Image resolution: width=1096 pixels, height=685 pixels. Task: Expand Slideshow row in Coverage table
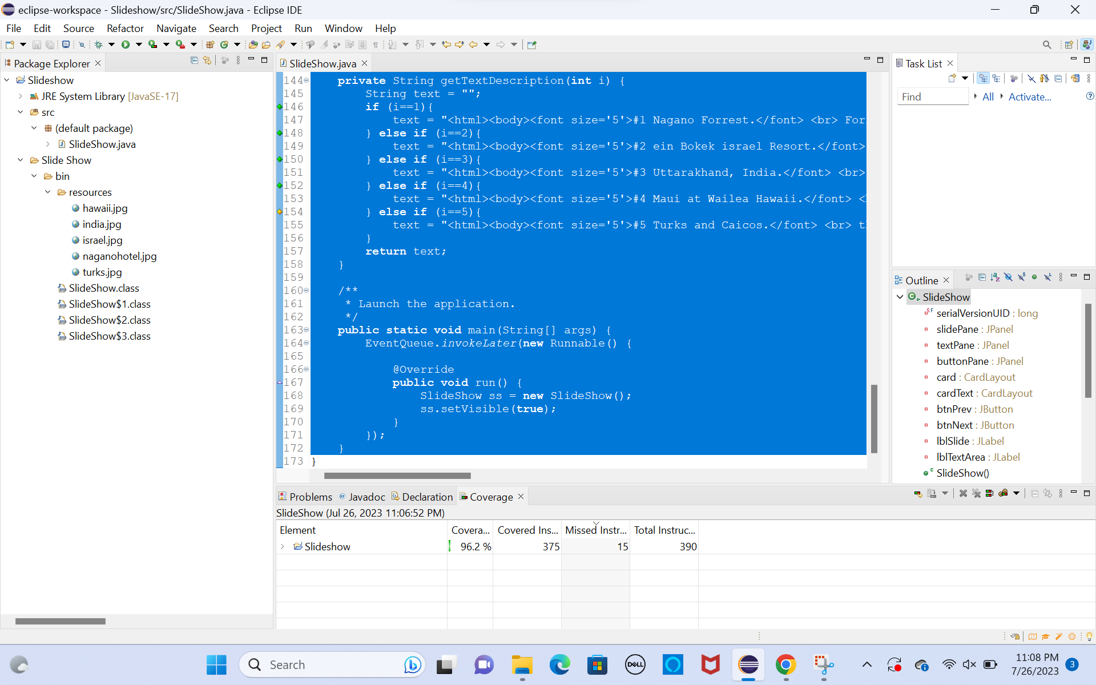coord(283,547)
